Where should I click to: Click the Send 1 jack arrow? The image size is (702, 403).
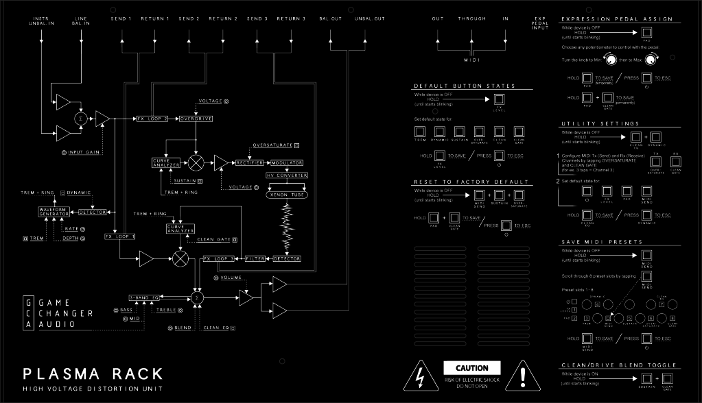click(121, 41)
